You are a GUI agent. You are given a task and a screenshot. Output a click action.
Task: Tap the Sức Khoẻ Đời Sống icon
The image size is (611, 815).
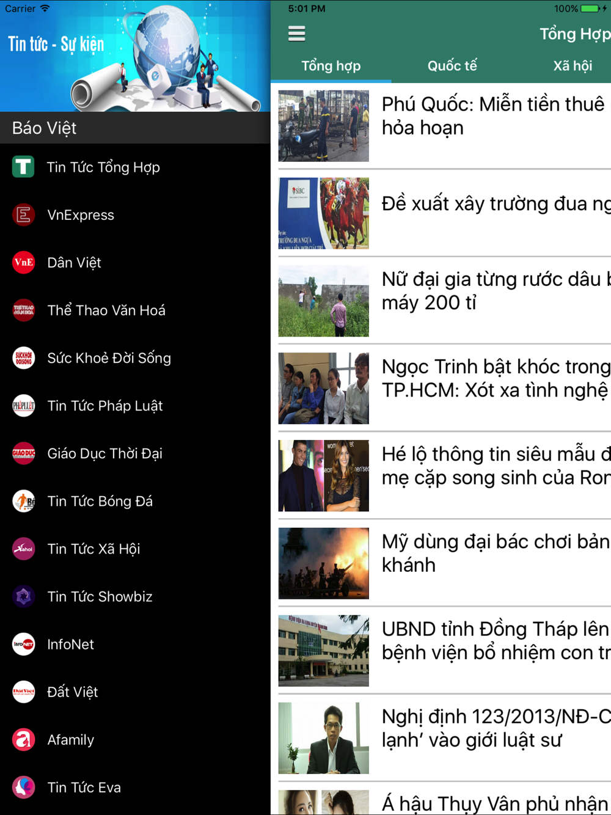23,357
